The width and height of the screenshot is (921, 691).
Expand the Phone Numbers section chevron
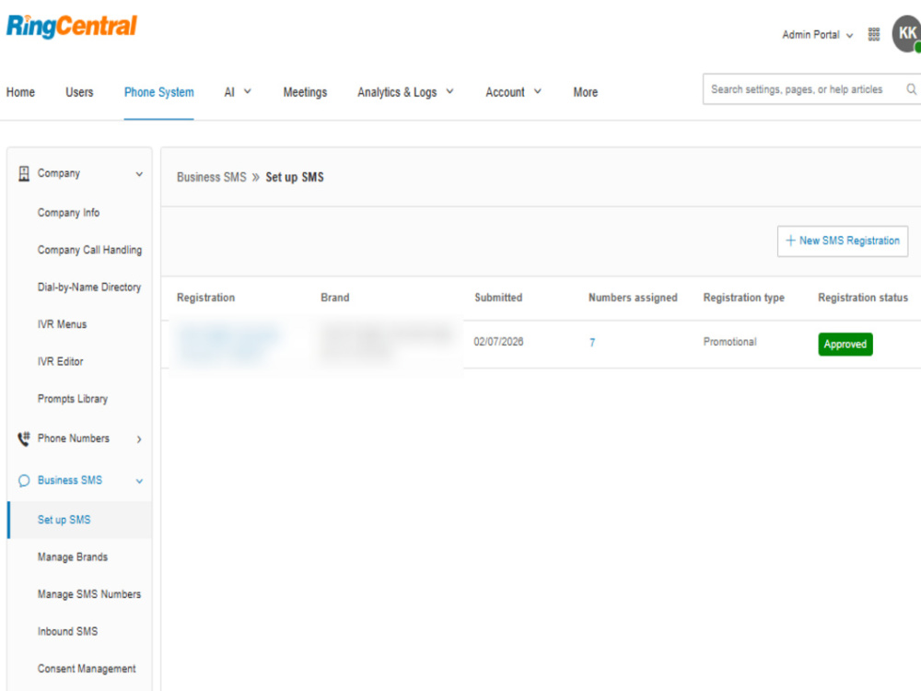pos(139,439)
